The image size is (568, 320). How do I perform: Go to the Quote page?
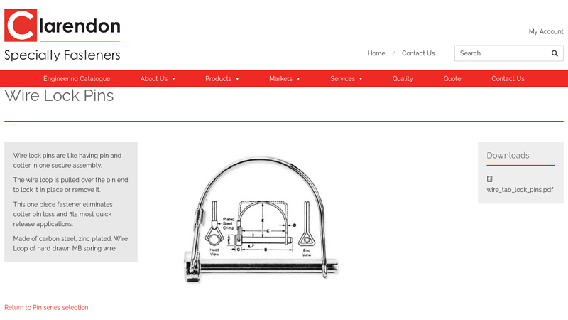click(x=452, y=79)
